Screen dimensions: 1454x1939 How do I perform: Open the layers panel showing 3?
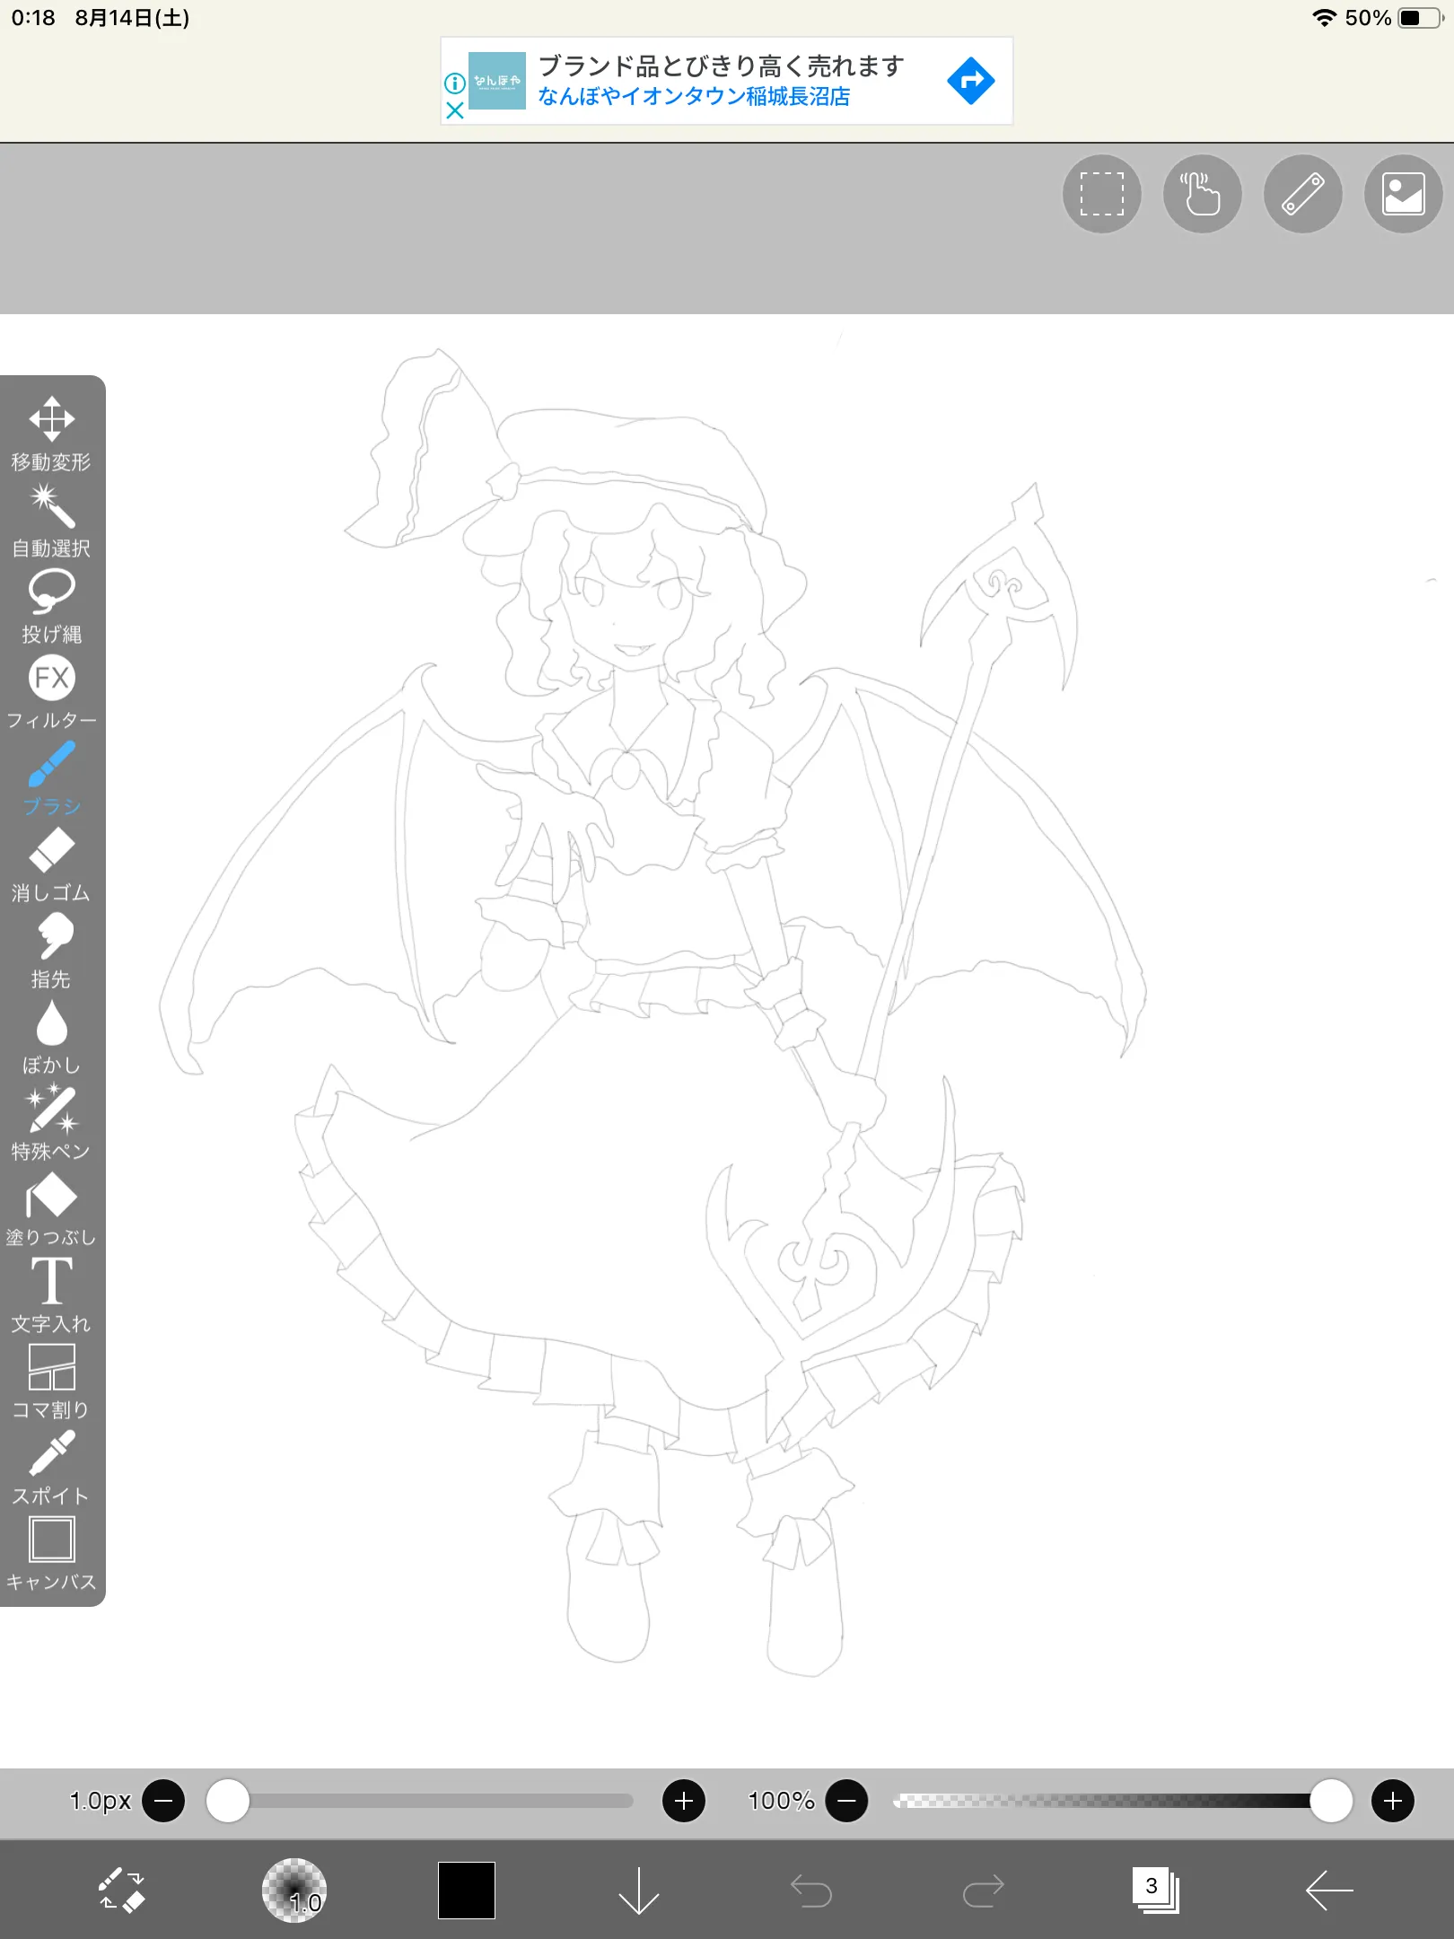click(x=1156, y=1891)
